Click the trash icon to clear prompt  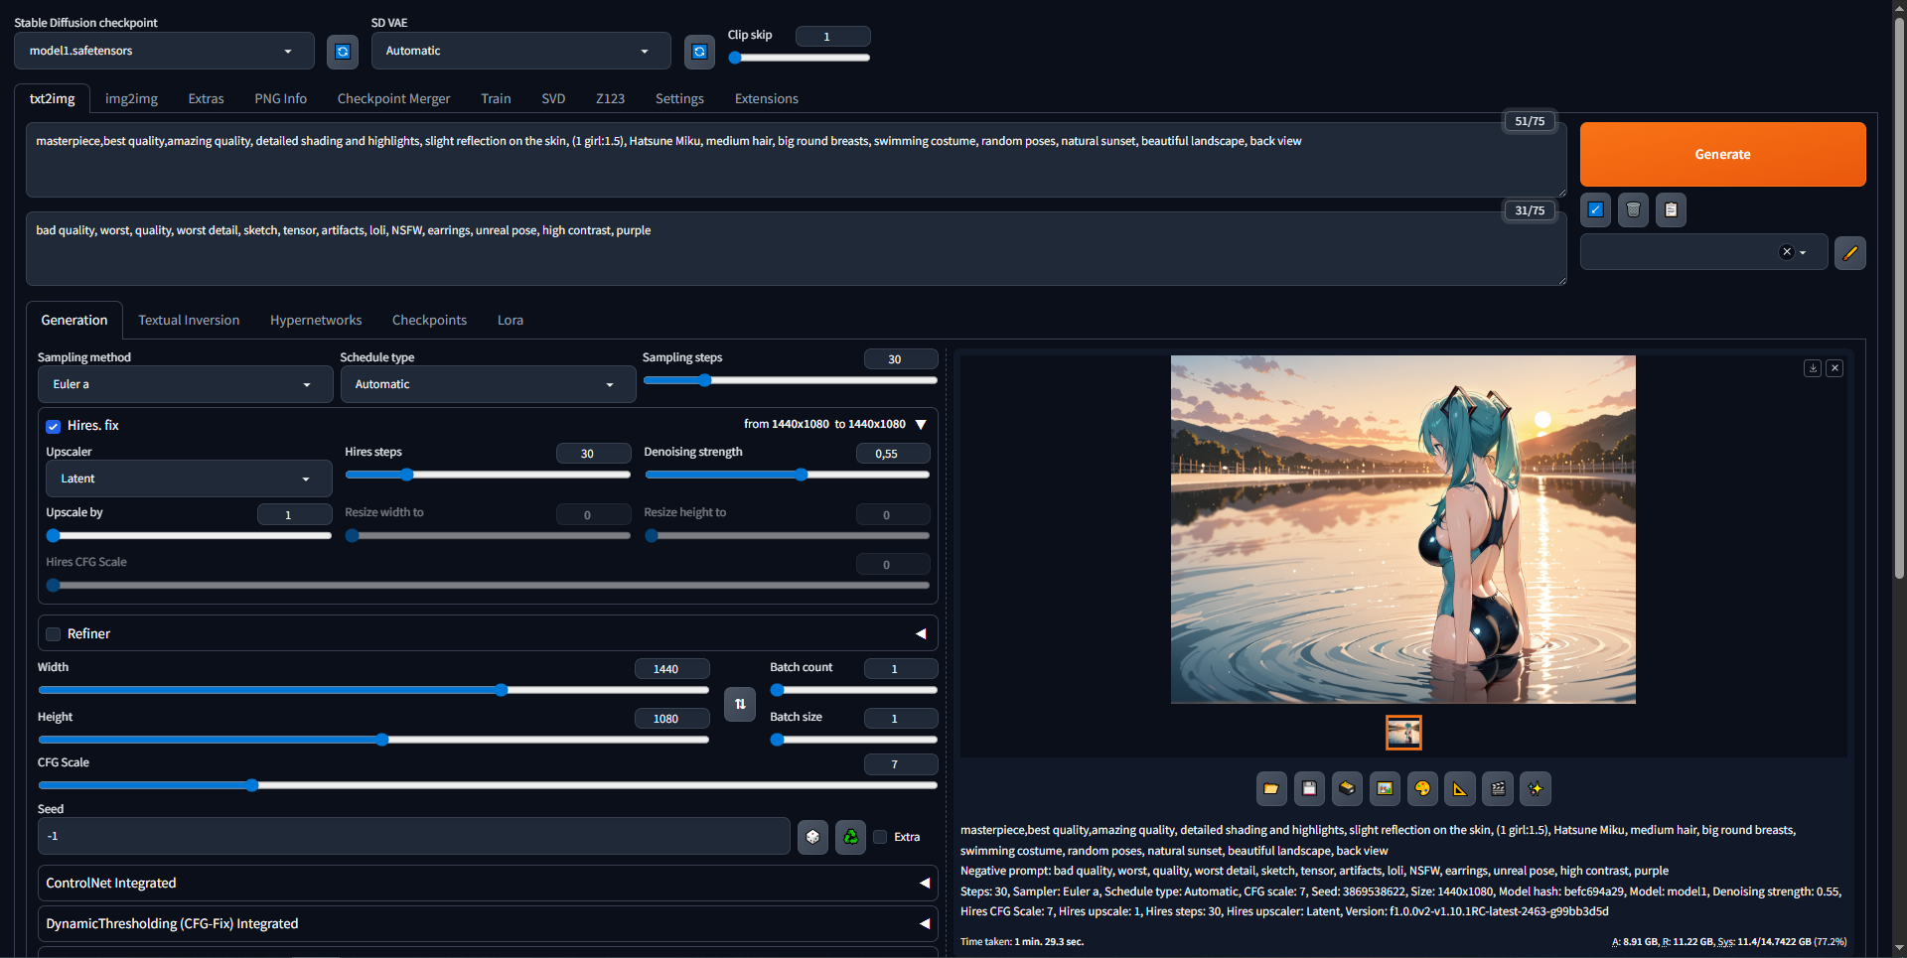(x=1633, y=209)
